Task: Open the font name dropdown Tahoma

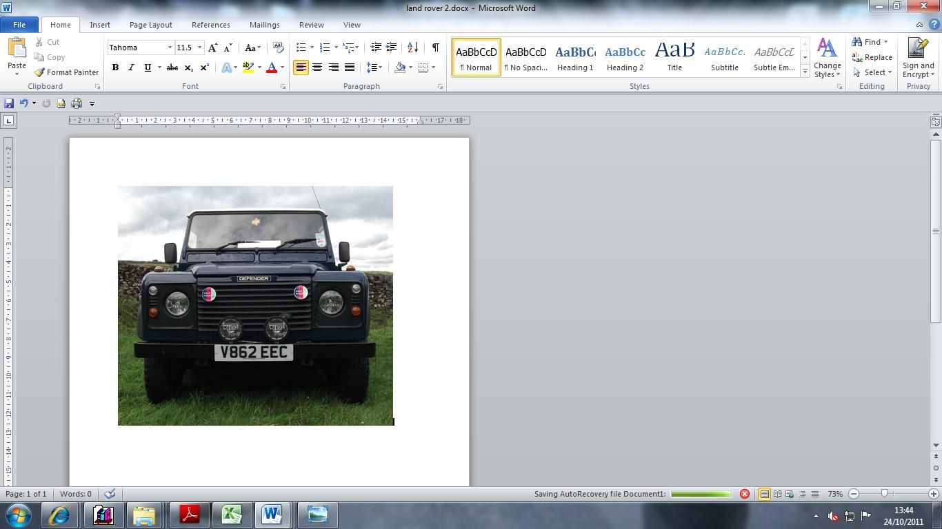Action: (170, 48)
